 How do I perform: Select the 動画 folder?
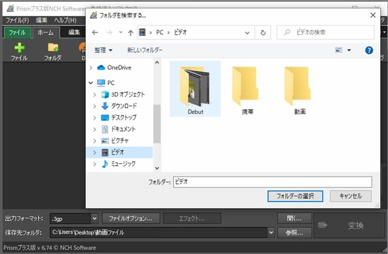point(300,89)
